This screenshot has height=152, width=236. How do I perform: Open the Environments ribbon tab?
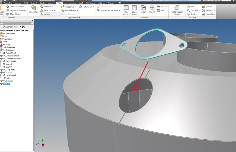coord(70,3)
